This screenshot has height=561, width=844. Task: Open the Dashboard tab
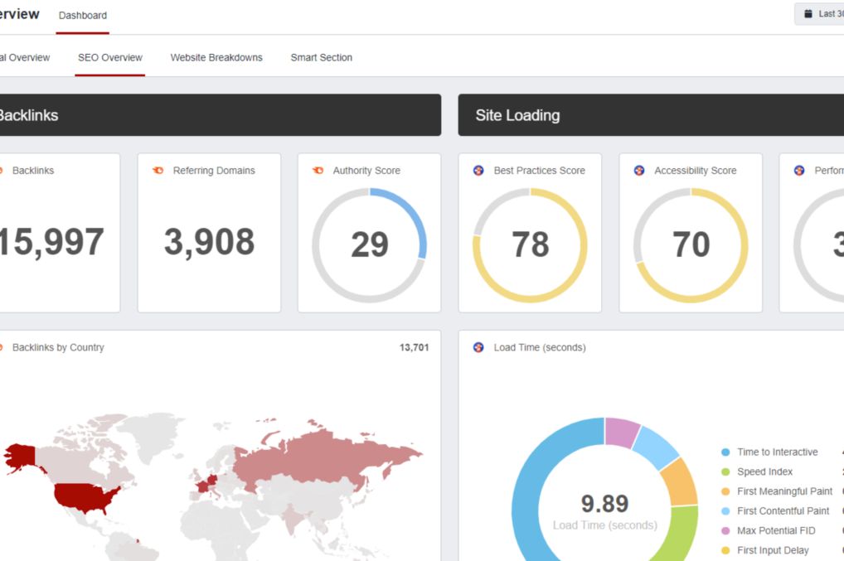(x=82, y=16)
